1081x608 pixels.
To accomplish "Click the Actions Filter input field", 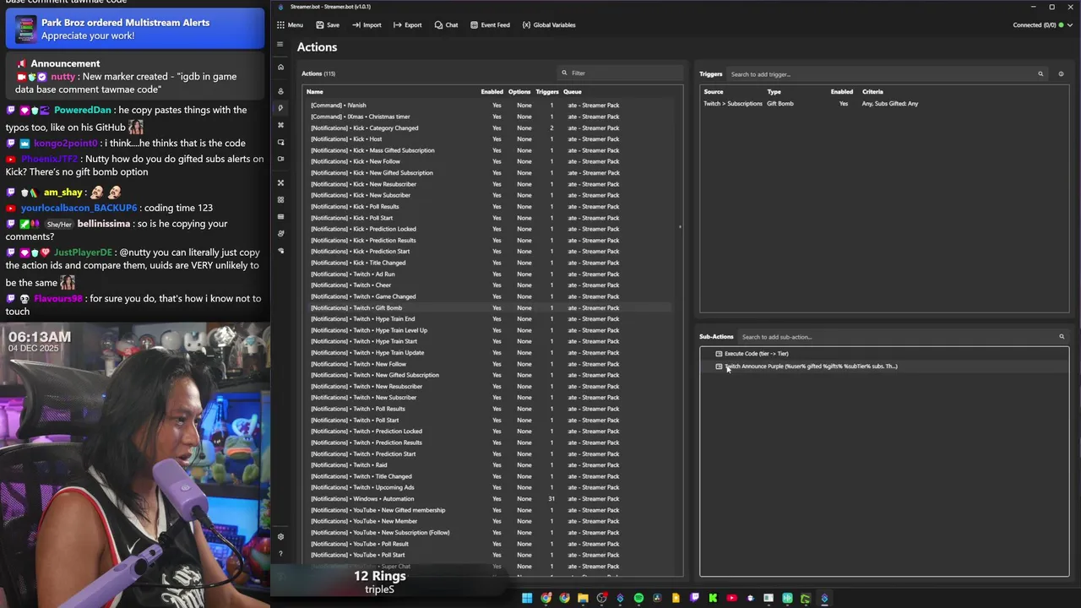I will [621, 73].
